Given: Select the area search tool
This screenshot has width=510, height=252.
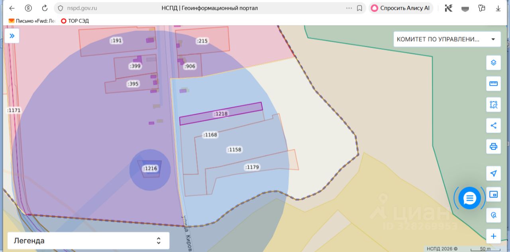Looking at the screenshot, I should point(493,105).
